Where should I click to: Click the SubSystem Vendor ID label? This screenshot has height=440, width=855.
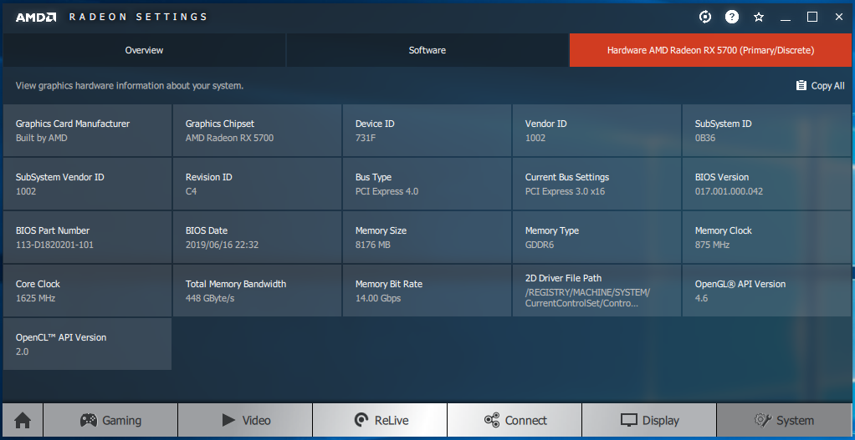60,177
